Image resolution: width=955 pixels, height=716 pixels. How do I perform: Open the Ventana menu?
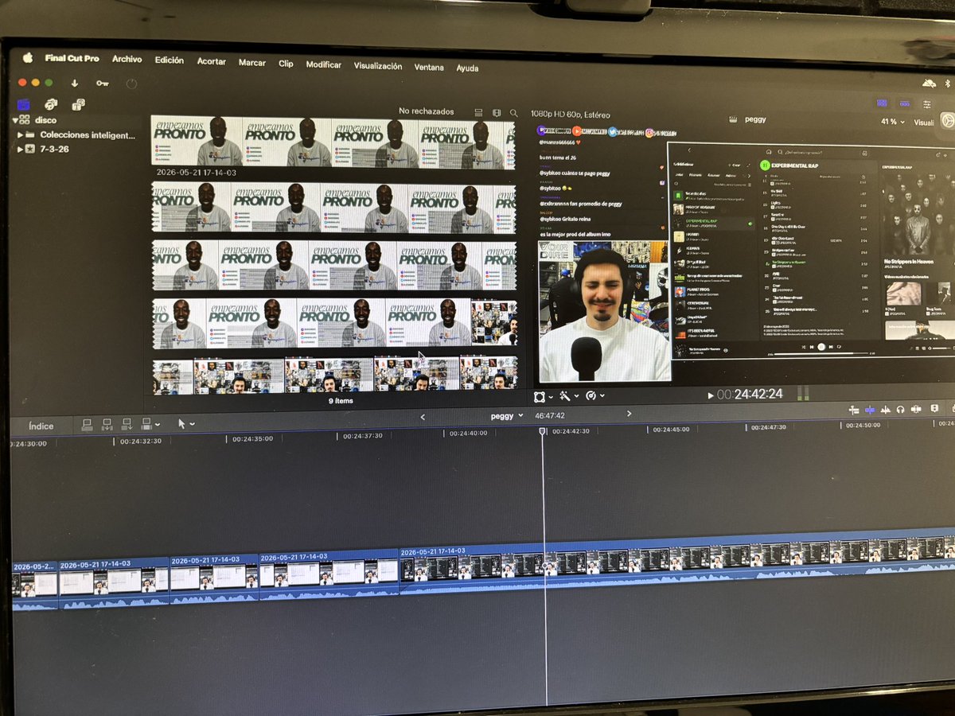(x=429, y=68)
